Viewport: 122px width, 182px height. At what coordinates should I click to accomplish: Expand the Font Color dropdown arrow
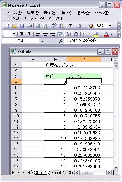(112, 34)
